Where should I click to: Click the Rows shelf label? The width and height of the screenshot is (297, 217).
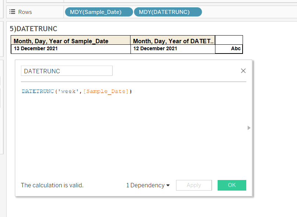tap(25, 12)
